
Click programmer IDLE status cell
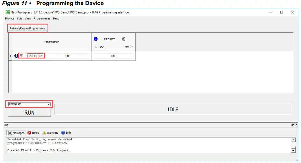click(x=67, y=56)
